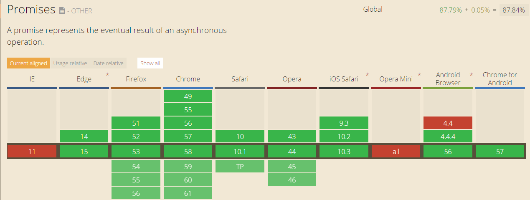Click the 87.79% supported usage value
Image resolution: width=530 pixels, height=200 pixels.
pos(451,10)
